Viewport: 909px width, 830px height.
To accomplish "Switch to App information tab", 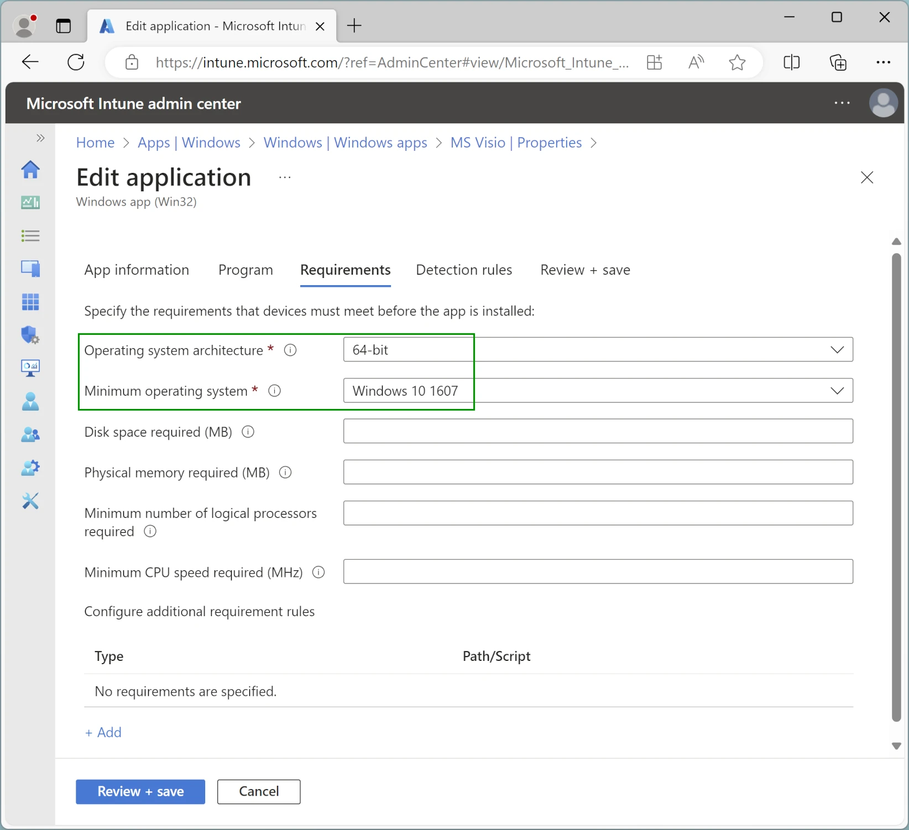I will coord(137,270).
